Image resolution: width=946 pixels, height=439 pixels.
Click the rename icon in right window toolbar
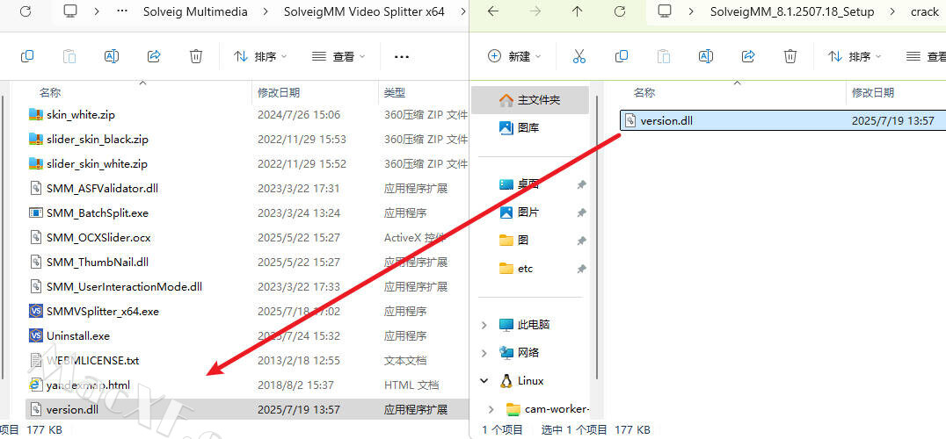click(x=706, y=56)
